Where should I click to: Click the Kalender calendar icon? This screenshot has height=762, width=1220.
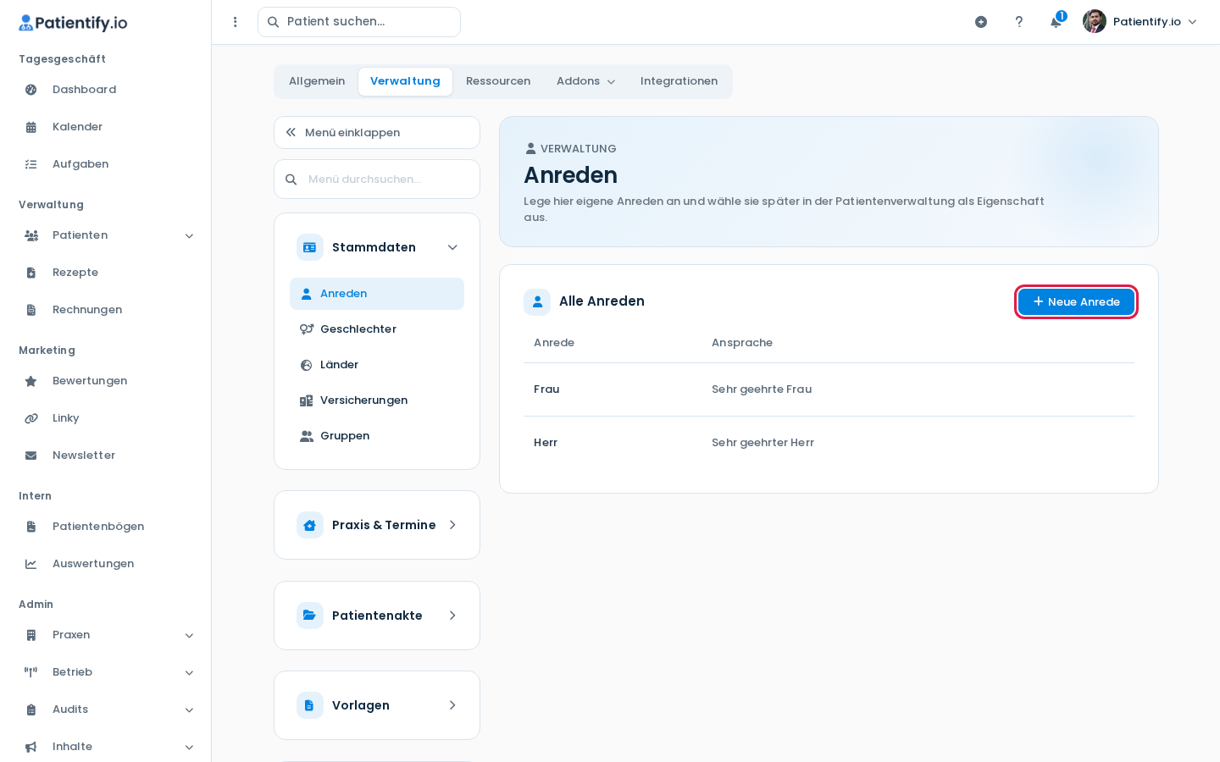pyautogui.click(x=31, y=127)
